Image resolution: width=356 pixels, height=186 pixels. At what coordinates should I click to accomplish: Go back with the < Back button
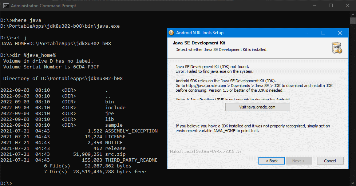tap(272, 161)
